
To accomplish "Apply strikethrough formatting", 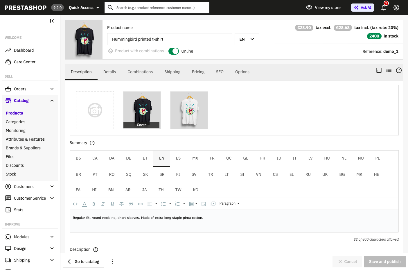I will coord(122,204).
